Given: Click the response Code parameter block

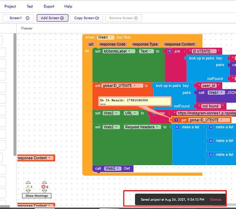Looking at the screenshot, I should pyautogui.click(x=113, y=44).
